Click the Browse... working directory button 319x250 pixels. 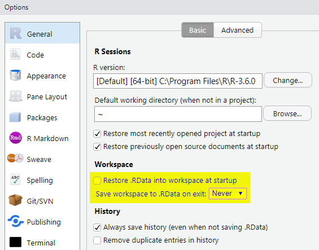(x=287, y=113)
